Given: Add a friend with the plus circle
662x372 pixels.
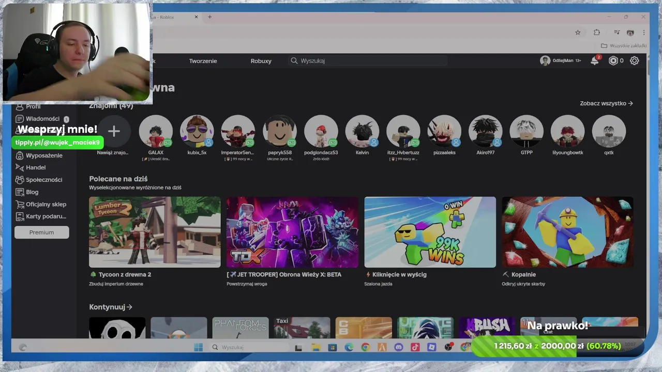Looking at the screenshot, I should click(114, 131).
